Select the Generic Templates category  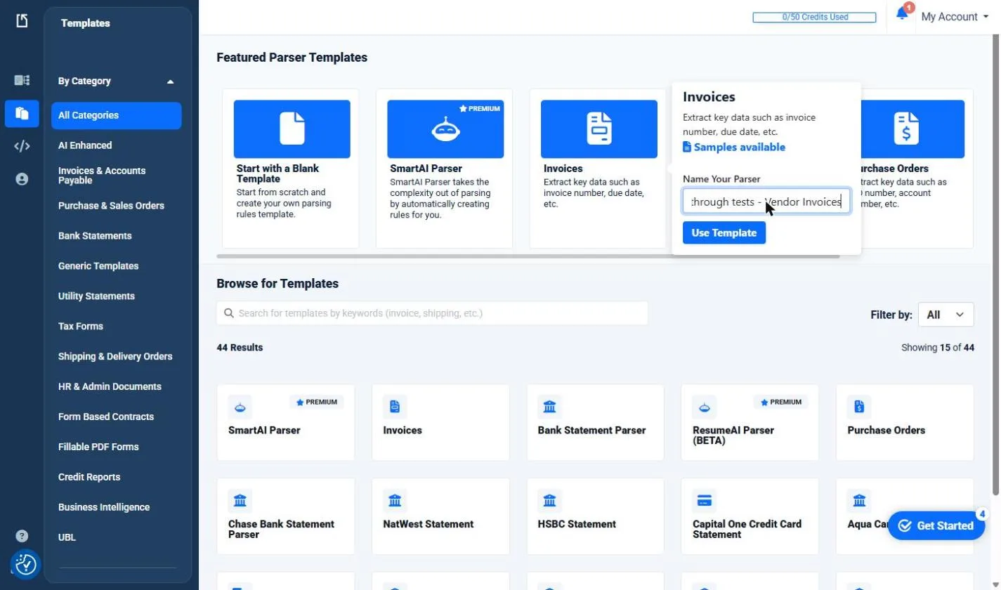98,266
